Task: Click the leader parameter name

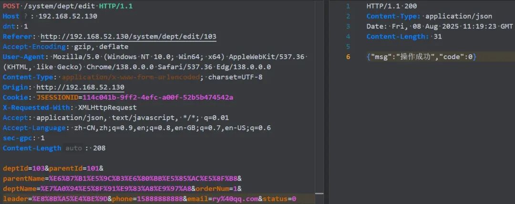Action: [x=15, y=199]
